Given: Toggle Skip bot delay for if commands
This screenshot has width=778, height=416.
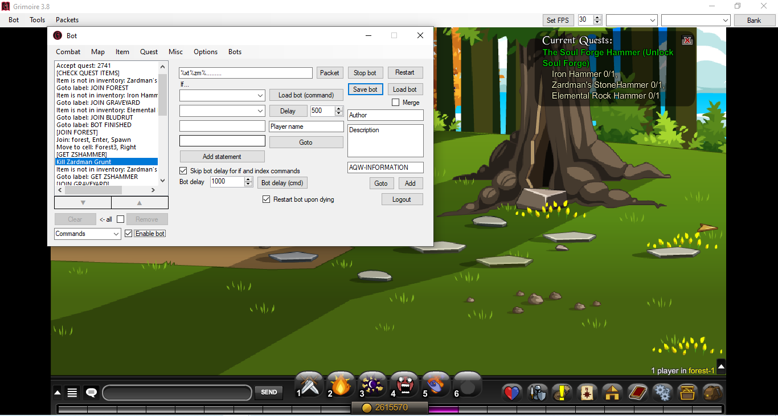Looking at the screenshot, I should click(x=183, y=171).
